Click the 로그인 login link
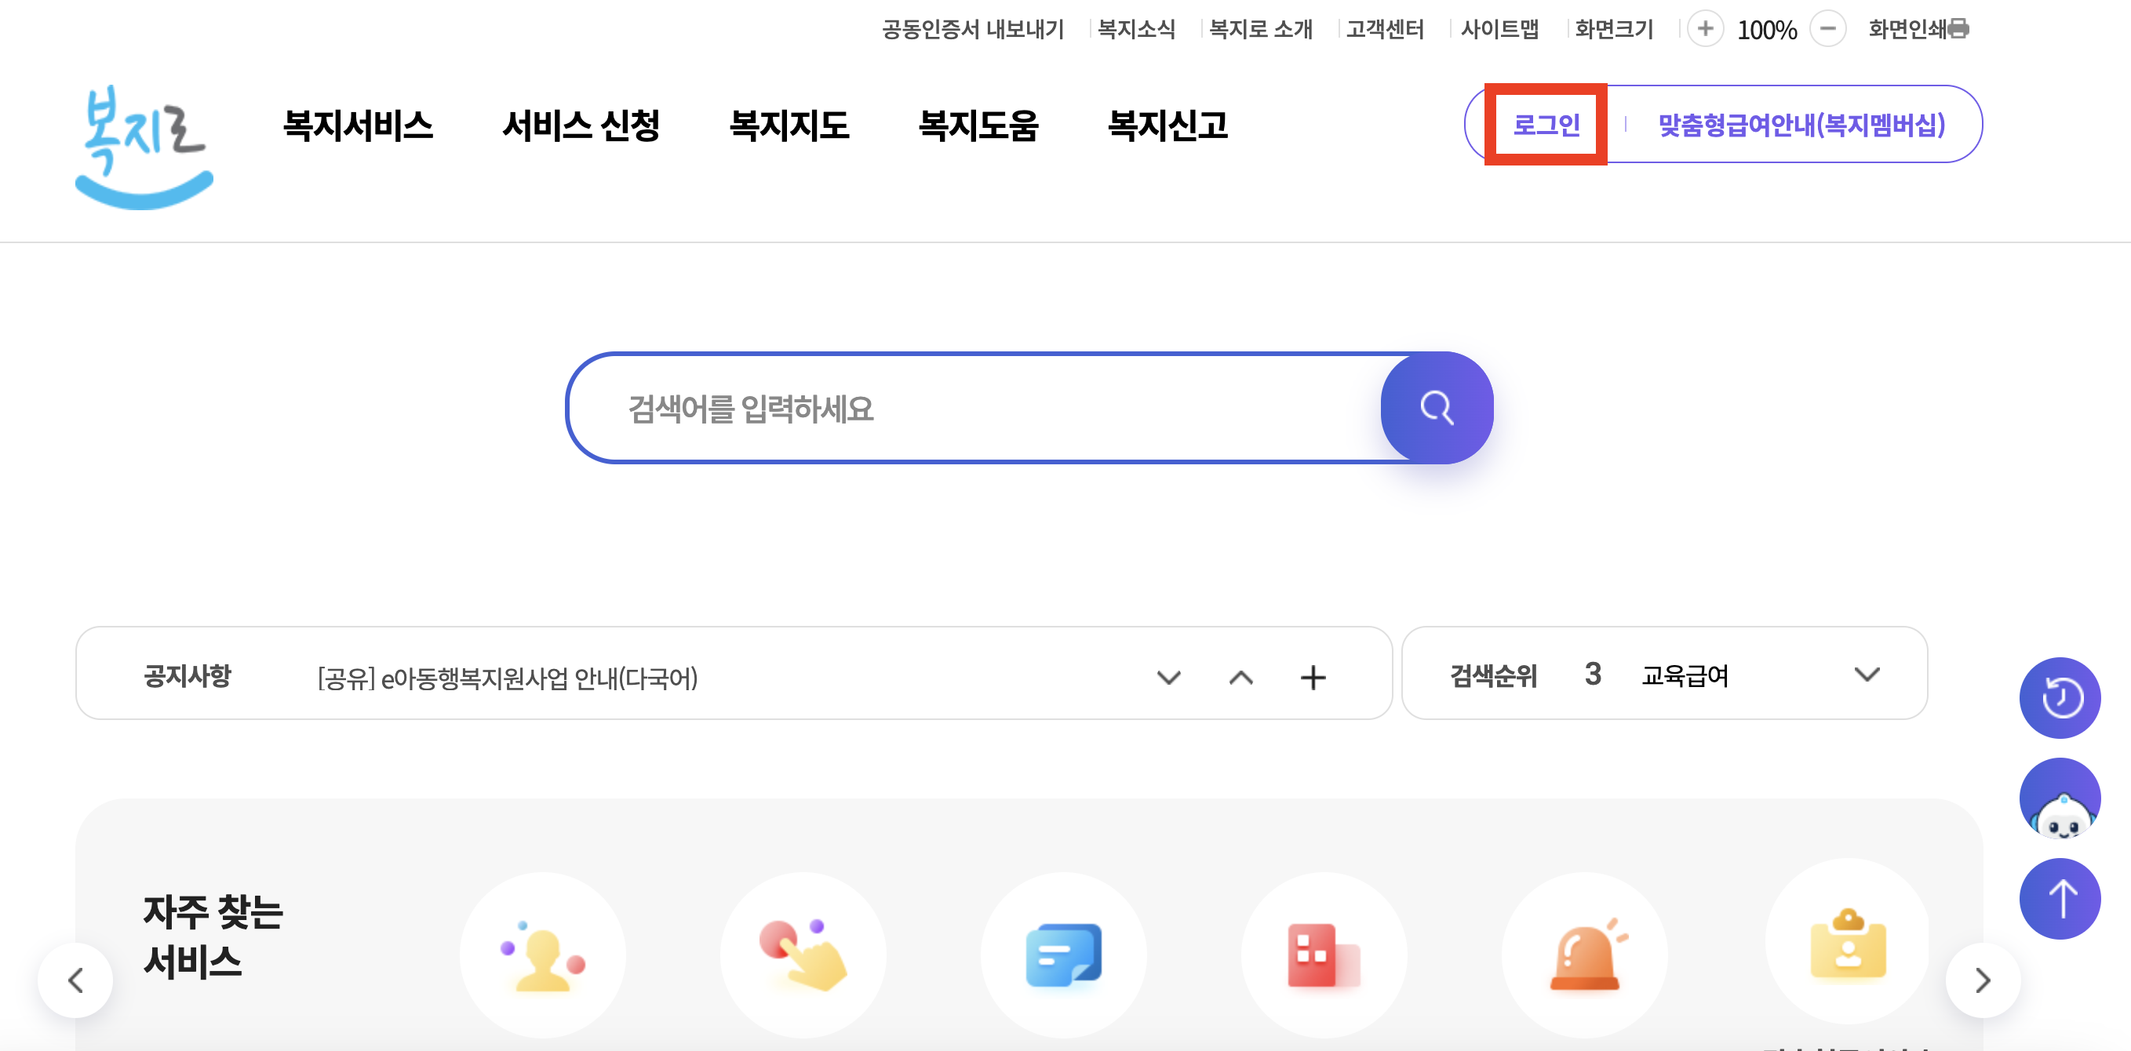The image size is (2131, 1051). 1546,125
